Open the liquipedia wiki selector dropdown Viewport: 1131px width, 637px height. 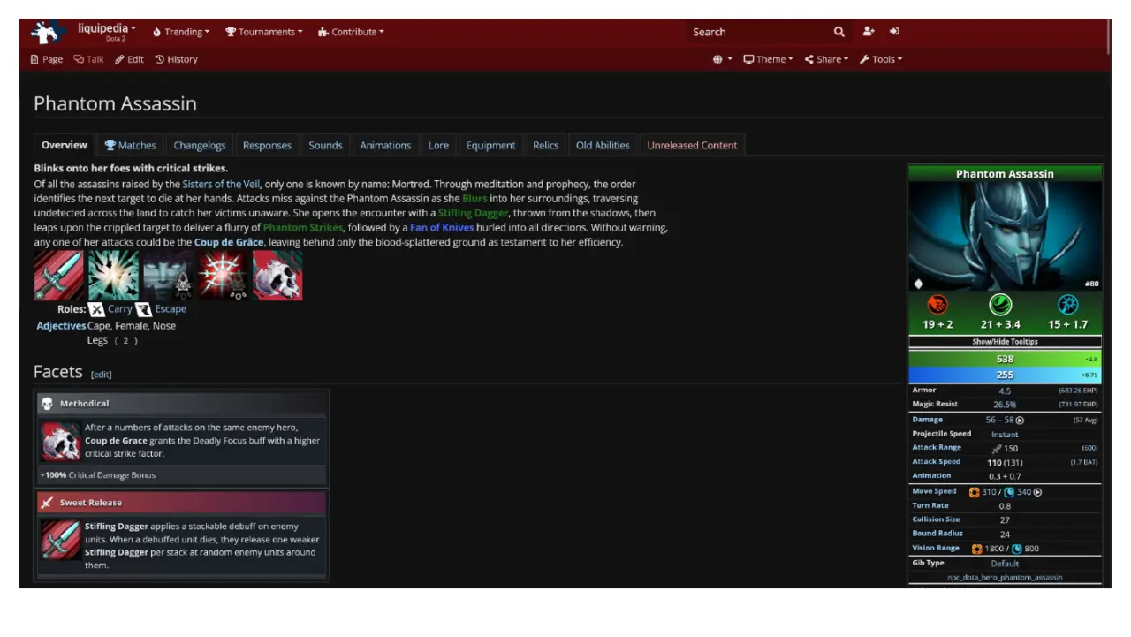pyautogui.click(x=107, y=32)
